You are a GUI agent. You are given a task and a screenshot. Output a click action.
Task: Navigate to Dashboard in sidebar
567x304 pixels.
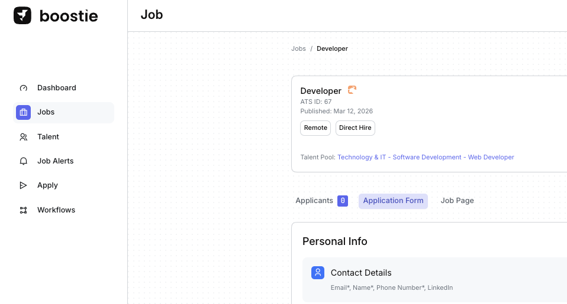pyautogui.click(x=57, y=88)
